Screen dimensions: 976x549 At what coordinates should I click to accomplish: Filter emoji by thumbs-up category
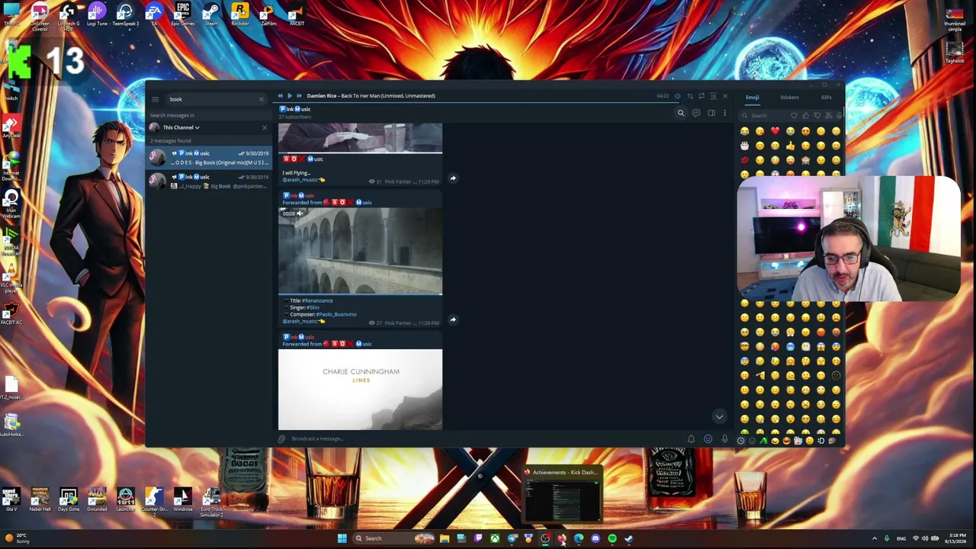805,115
